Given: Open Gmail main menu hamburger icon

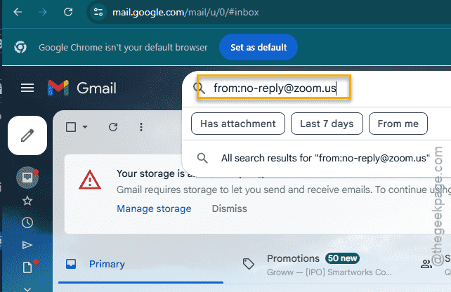Looking at the screenshot, I should [x=27, y=88].
